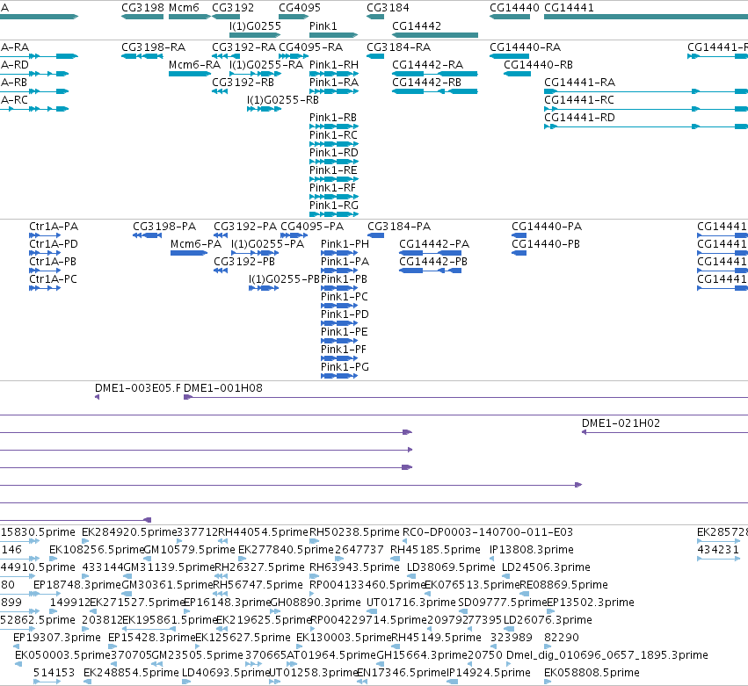This screenshot has width=748, height=686.
Task: Select the Ctr1A-PD protein label
Action: coord(54,244)
